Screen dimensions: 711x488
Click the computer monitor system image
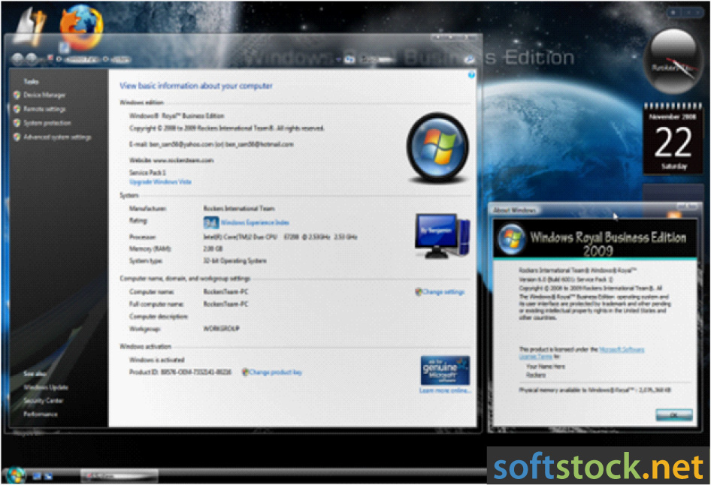(x=442, y=236)
